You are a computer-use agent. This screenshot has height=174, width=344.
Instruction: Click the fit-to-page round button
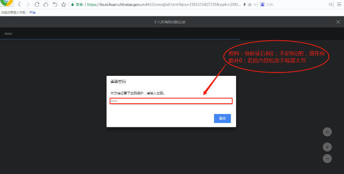coord(327,132)
